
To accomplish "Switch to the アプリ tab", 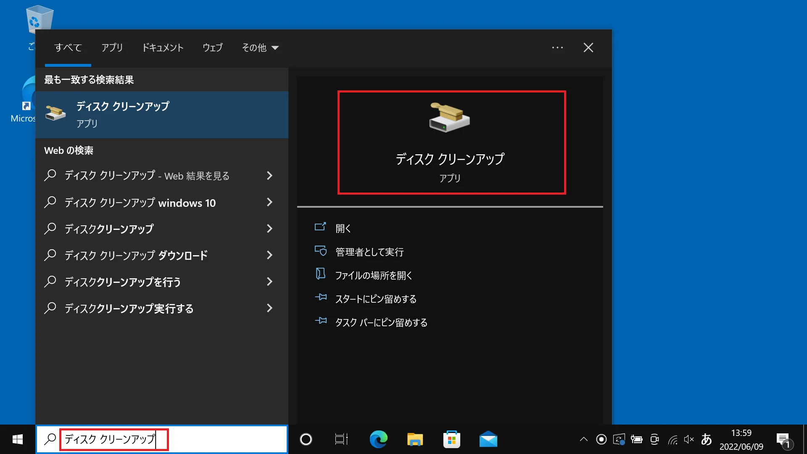I will 112,48.
